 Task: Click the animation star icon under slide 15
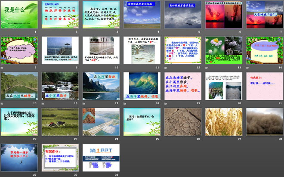click(2, 103)
